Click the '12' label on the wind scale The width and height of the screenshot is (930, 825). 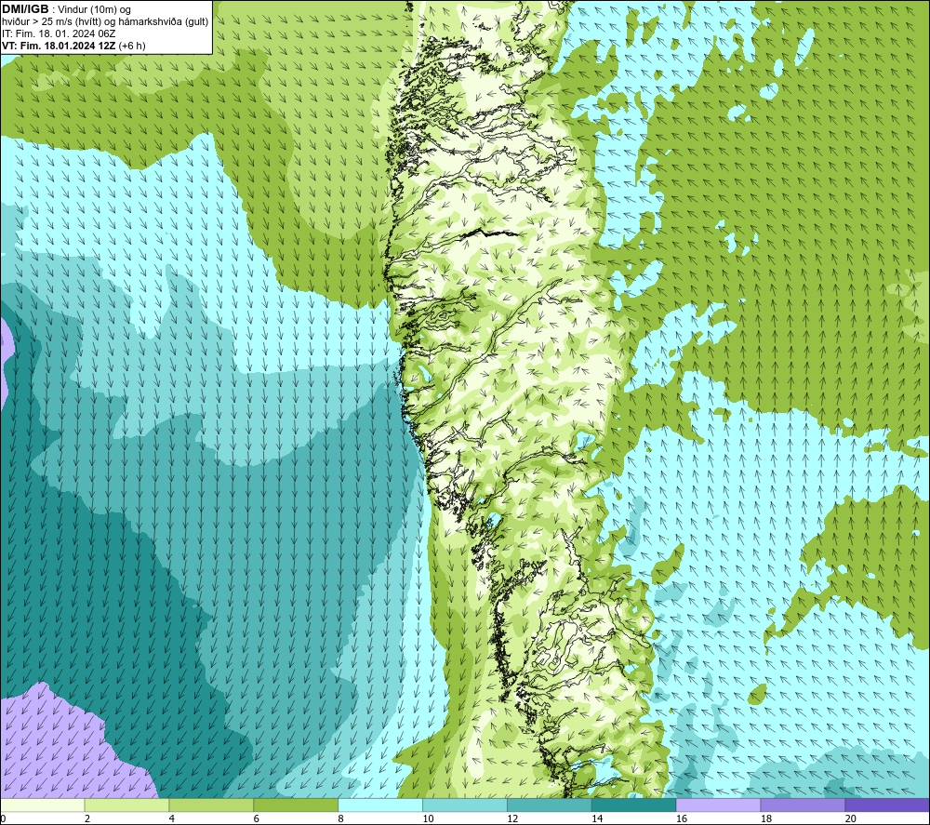[x=512, y=819]
